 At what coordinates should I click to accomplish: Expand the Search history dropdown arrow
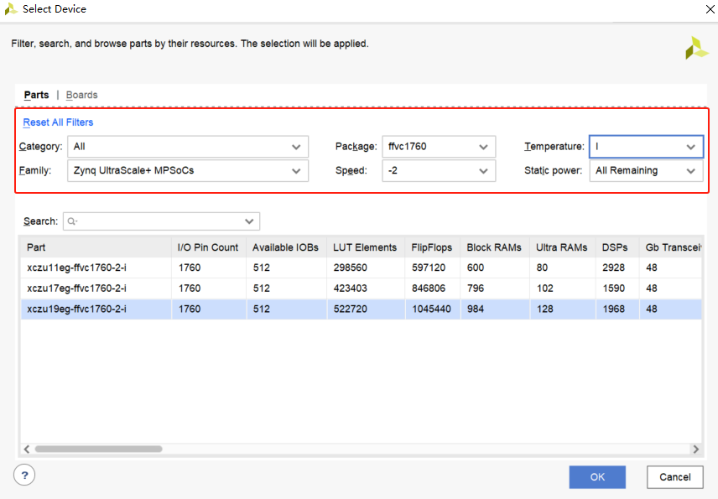(249, 221)
